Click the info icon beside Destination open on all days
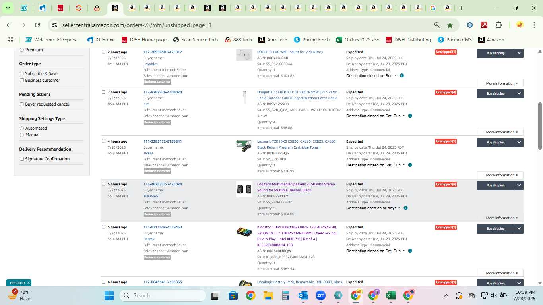Viewport: 543px width, 305px height. click(x=405, y=208)
